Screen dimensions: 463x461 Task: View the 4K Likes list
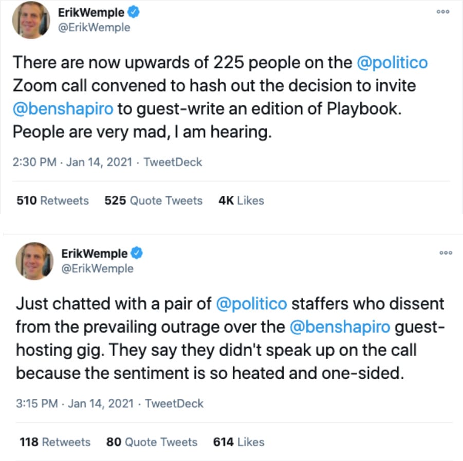[x=241, y=200]
